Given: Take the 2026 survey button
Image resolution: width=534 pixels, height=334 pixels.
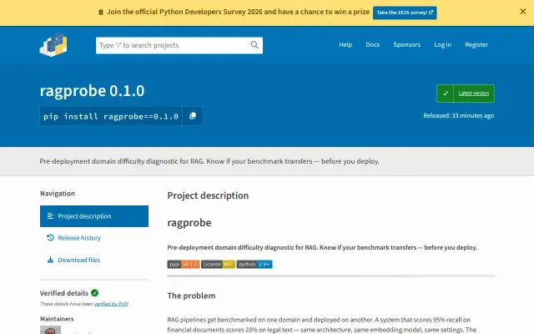Looking at the screenshot, I should pos(405,13).
